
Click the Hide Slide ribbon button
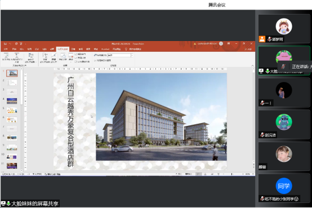coord(54,57)
